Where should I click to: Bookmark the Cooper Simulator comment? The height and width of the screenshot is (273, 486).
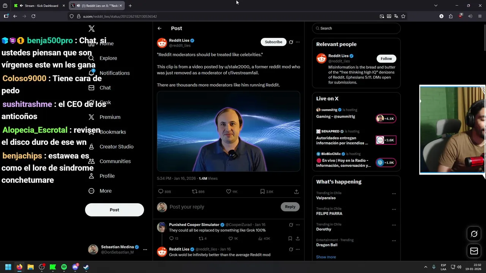click(x=290, y=238)
